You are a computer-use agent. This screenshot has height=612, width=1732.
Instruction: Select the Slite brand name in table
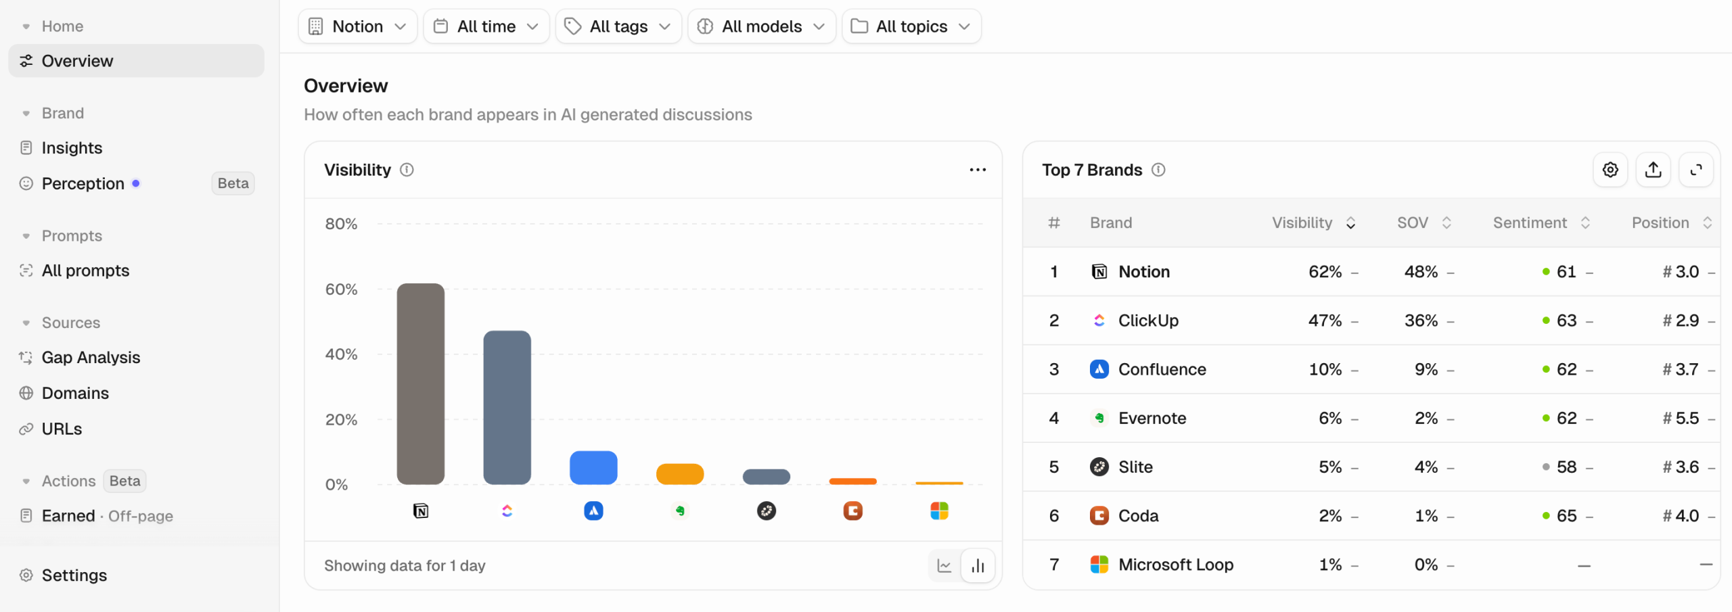[1135, 467]
